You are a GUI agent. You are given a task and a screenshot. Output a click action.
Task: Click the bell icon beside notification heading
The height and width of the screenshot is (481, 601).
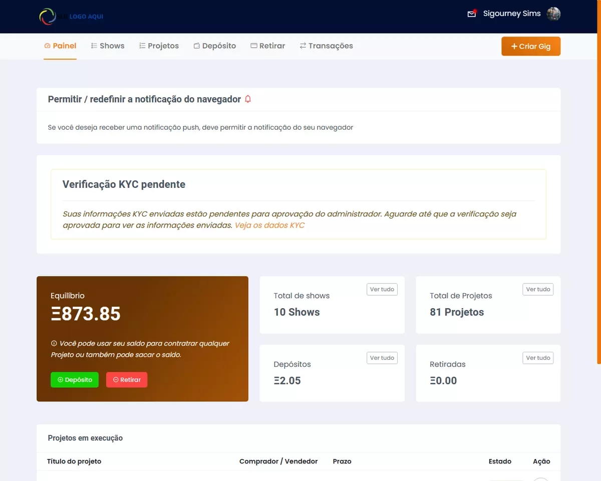point(248,99)
